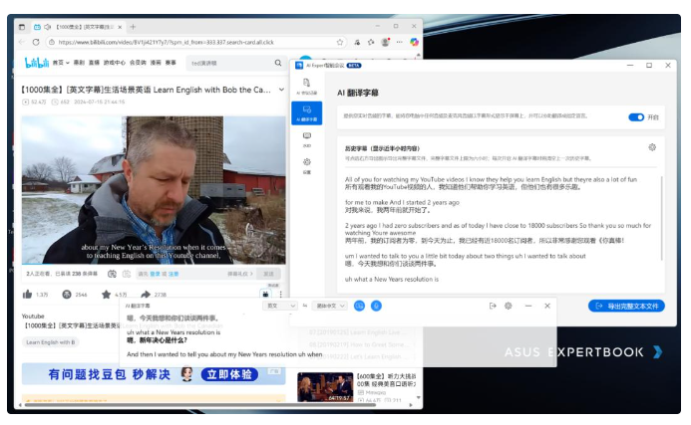This screenshot has height=425, width=691.
Task: Click the history subtitles scrollbar
Action: pyautogui.click(x=661, y=218)
